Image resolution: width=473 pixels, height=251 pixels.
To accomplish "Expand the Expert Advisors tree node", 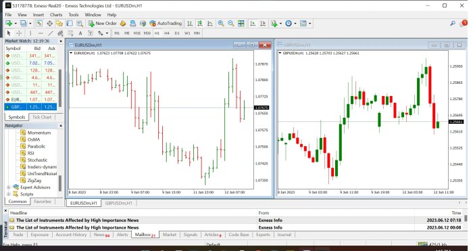I will [x=9, y=187].
